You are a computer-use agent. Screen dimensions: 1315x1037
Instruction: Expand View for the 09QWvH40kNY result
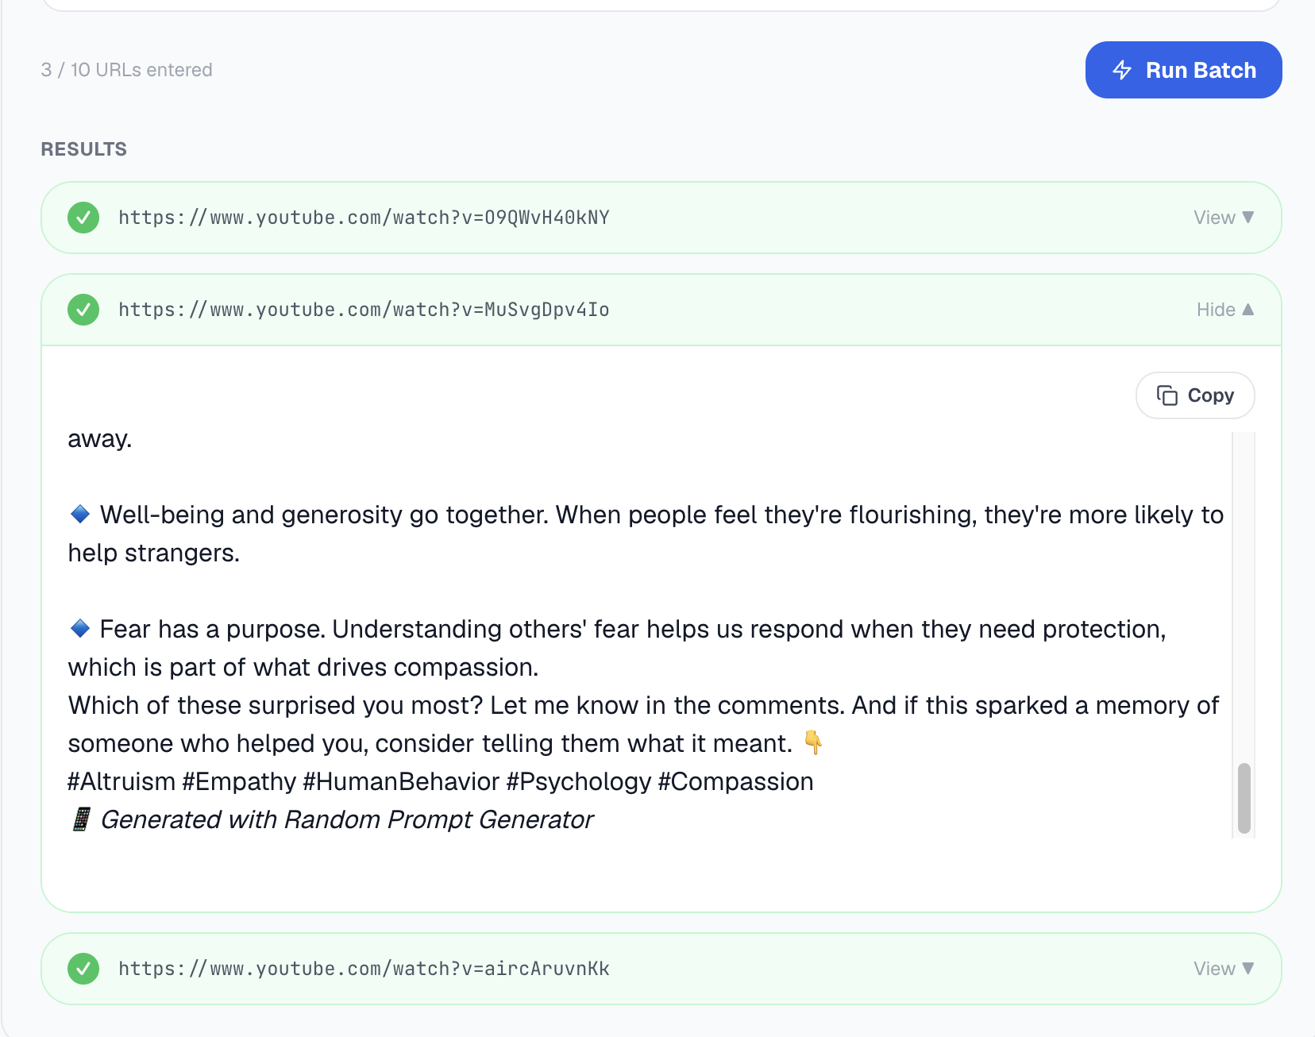[1224, 218]
